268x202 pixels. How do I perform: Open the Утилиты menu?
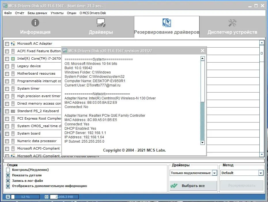[x=57, y=13]
